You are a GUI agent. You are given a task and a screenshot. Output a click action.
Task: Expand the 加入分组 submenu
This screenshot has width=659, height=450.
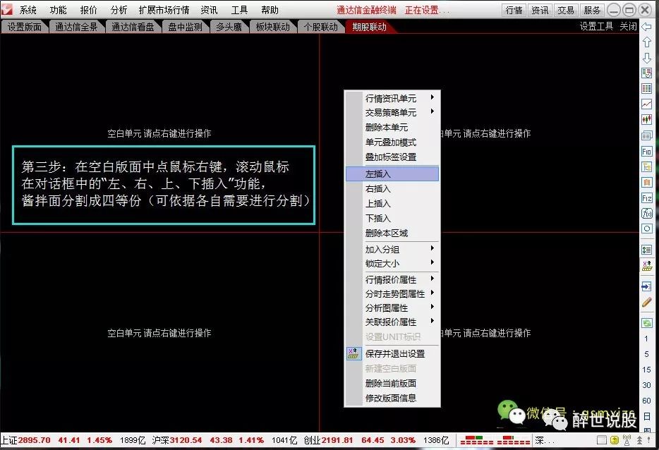coord(392,249)
